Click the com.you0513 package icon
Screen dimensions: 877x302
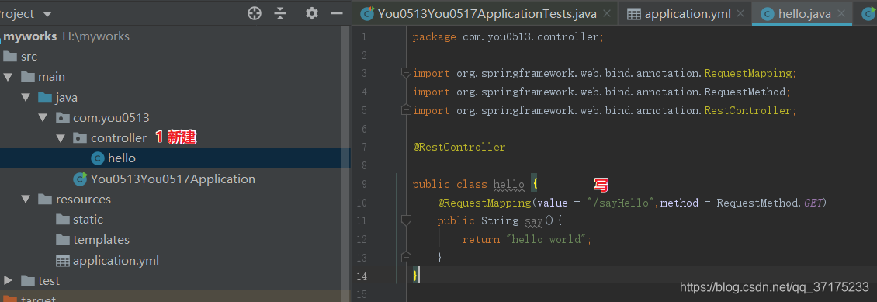tap(62, 118)
